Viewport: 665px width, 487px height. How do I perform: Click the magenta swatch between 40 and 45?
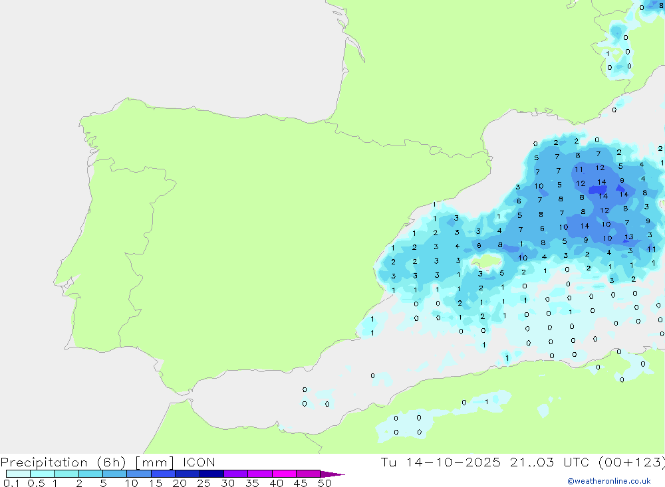pos(284,474)
